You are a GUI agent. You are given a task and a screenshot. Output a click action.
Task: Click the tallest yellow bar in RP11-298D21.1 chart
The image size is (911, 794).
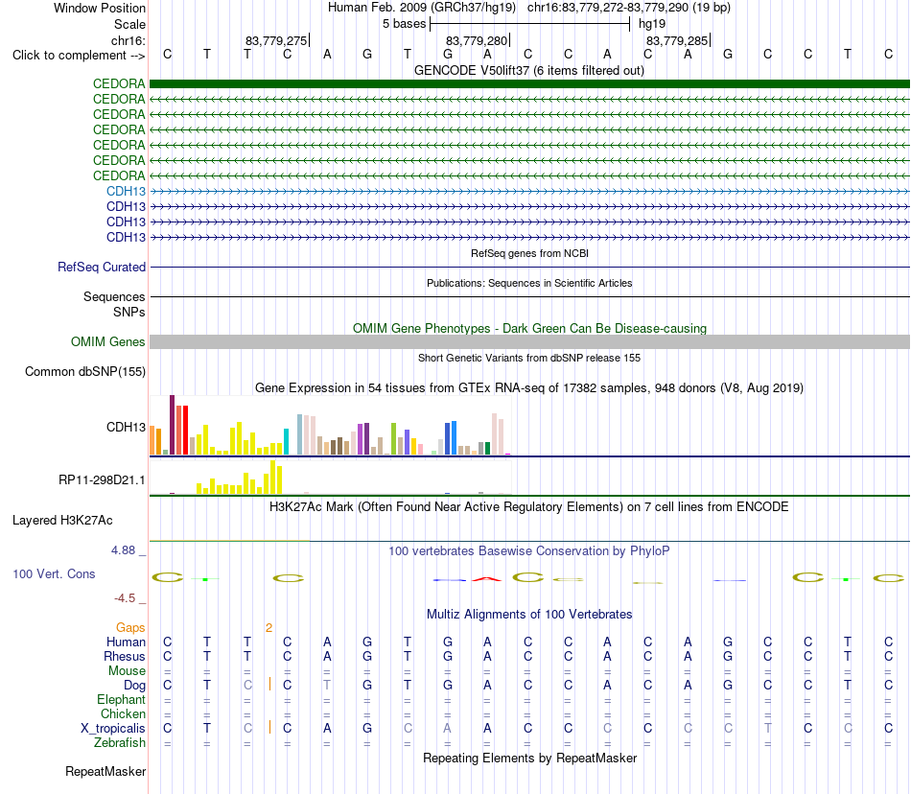272,477
